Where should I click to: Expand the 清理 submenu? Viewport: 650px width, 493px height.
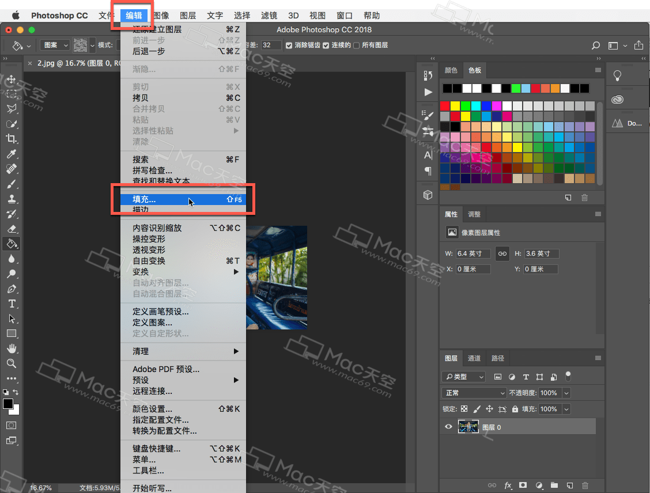pyautogui.click(x=183, y=351)
